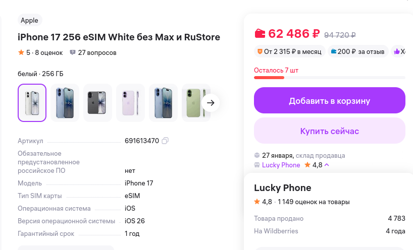Select the black iPhone color thumbnail
413x250 pixels.
(97, 103)
